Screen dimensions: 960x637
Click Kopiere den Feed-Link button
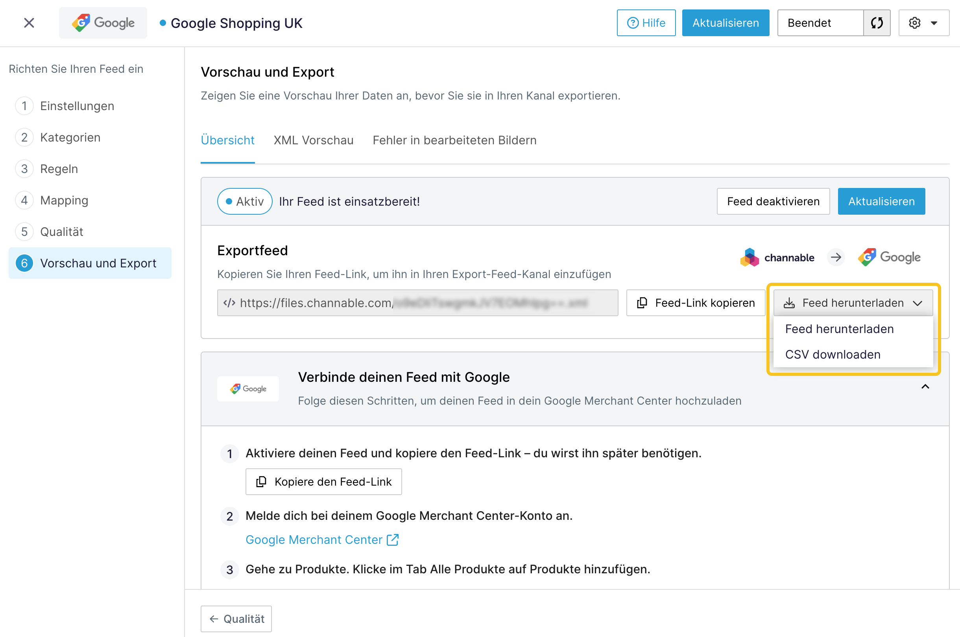coord(323,481)
